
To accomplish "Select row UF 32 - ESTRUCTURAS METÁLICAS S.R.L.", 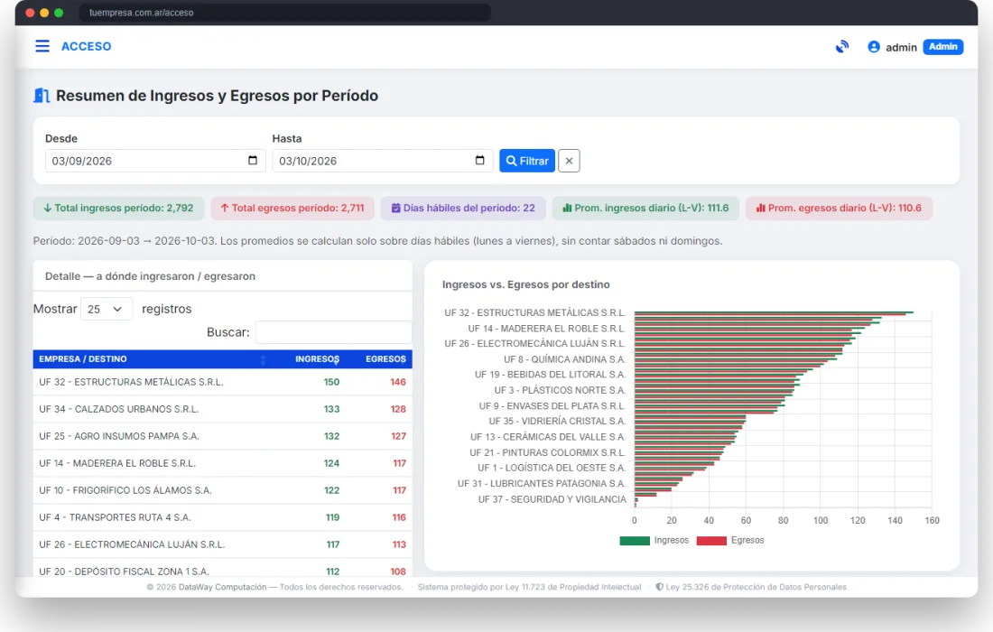I will coord(222,382).
